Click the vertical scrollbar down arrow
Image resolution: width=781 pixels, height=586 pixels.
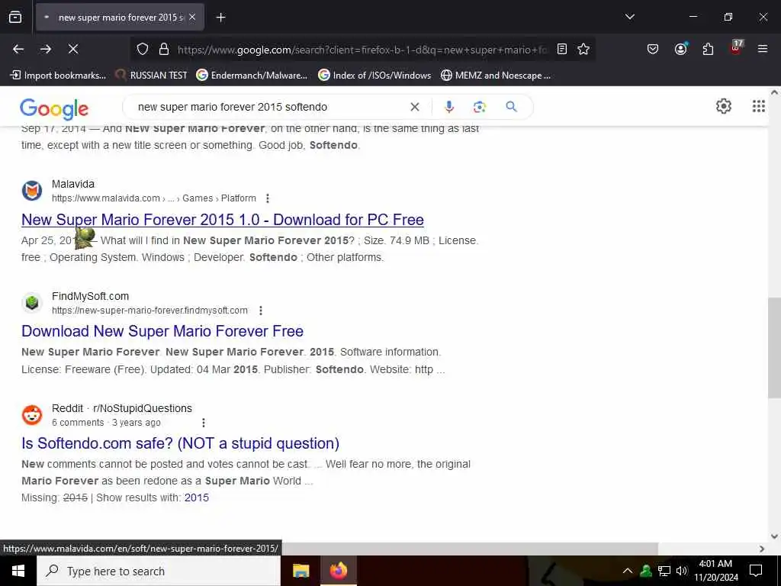[x=774, y=536]
